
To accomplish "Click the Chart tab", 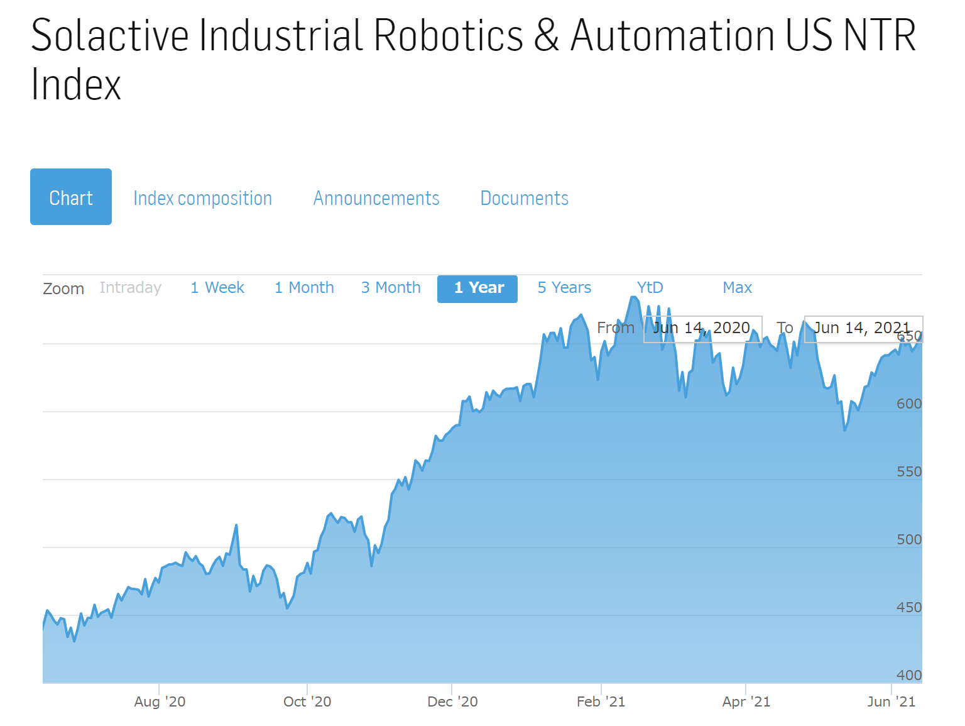I will (70, 197).
